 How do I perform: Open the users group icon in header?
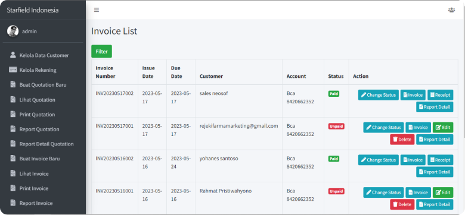coord(451,10)
